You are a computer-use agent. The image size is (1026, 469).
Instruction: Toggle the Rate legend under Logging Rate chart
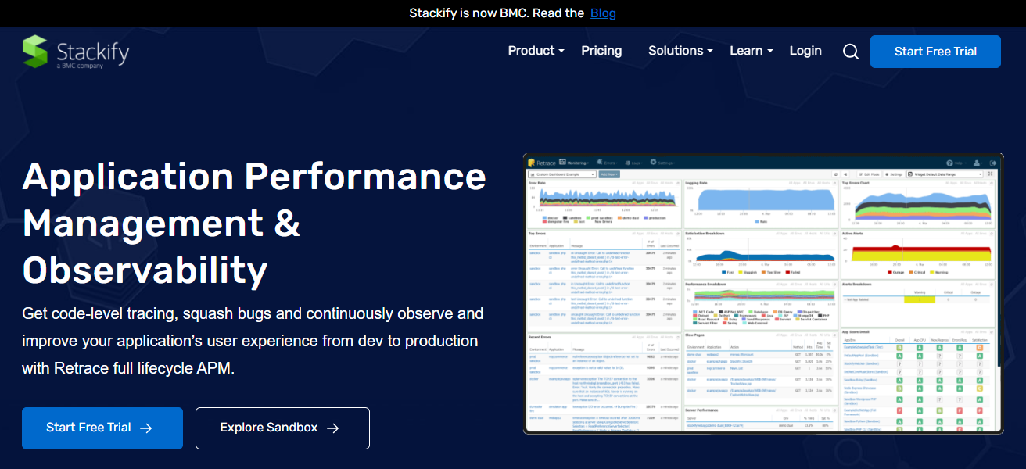click(x=762, y=222)
